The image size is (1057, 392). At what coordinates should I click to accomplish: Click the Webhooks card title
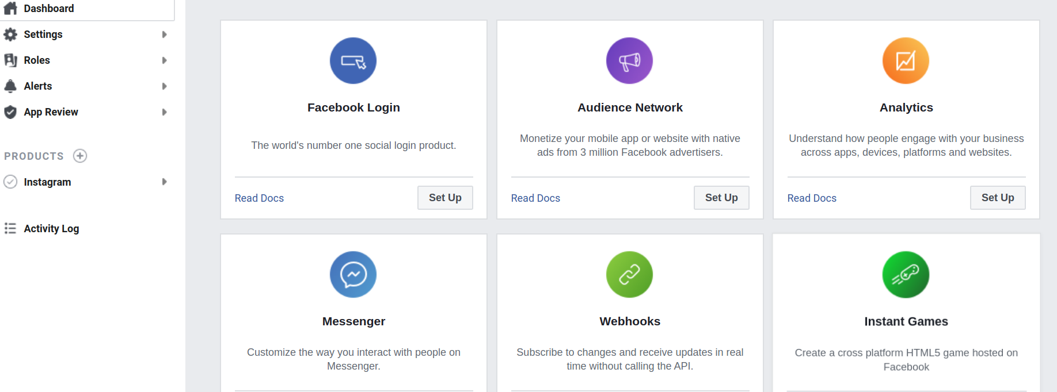point(630,321)
